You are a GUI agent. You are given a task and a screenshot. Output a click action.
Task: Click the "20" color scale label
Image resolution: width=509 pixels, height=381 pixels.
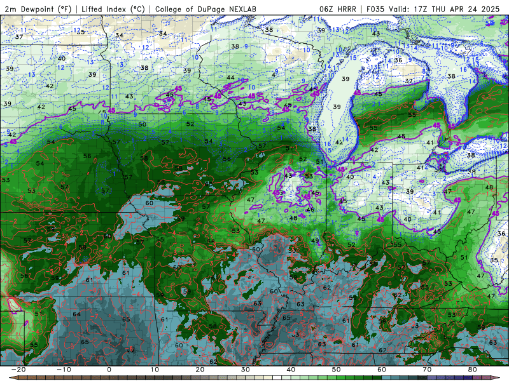pyautogui.click(x=200, y=370)
